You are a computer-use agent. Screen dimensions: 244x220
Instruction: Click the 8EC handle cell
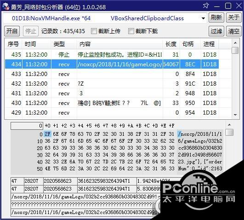click(190, 64)
